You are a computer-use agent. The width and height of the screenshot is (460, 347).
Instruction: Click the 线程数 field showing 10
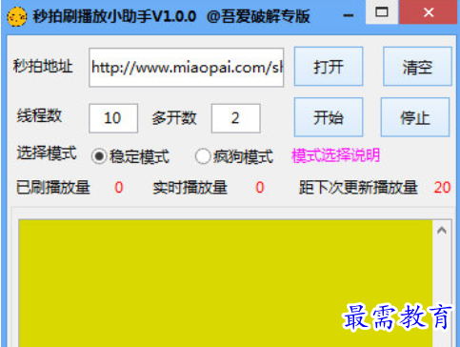click(113, 118)
